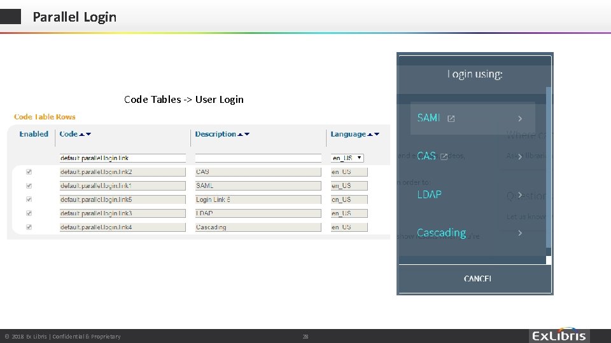The image size is (611, 343).
Task: Click the CAS description field
Action: (x=258, y=172)
